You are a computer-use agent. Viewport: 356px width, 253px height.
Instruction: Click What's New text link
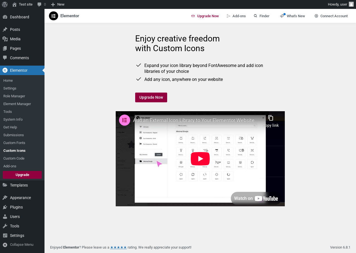pos(296,16)
